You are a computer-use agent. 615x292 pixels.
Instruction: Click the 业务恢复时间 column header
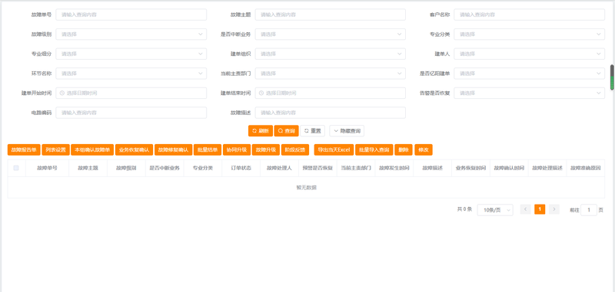(x=471, y=168)
